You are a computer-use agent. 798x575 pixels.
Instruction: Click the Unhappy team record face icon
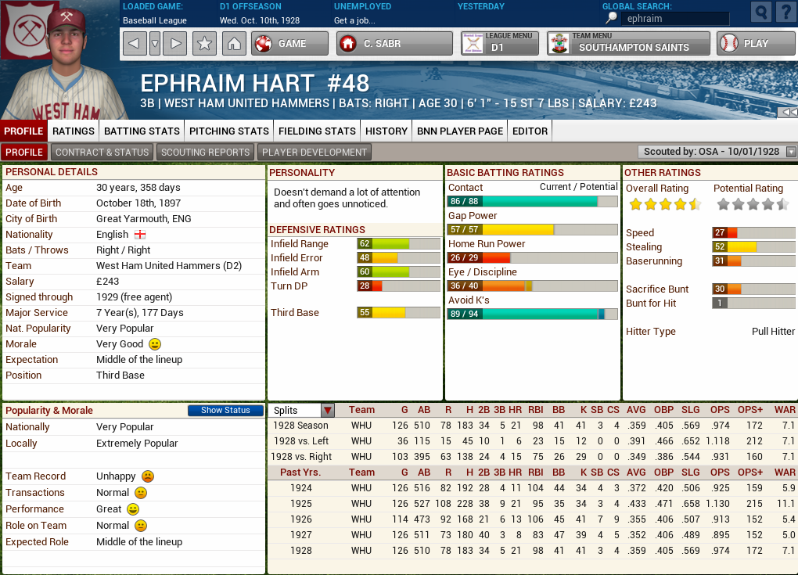tap(148, 476)
